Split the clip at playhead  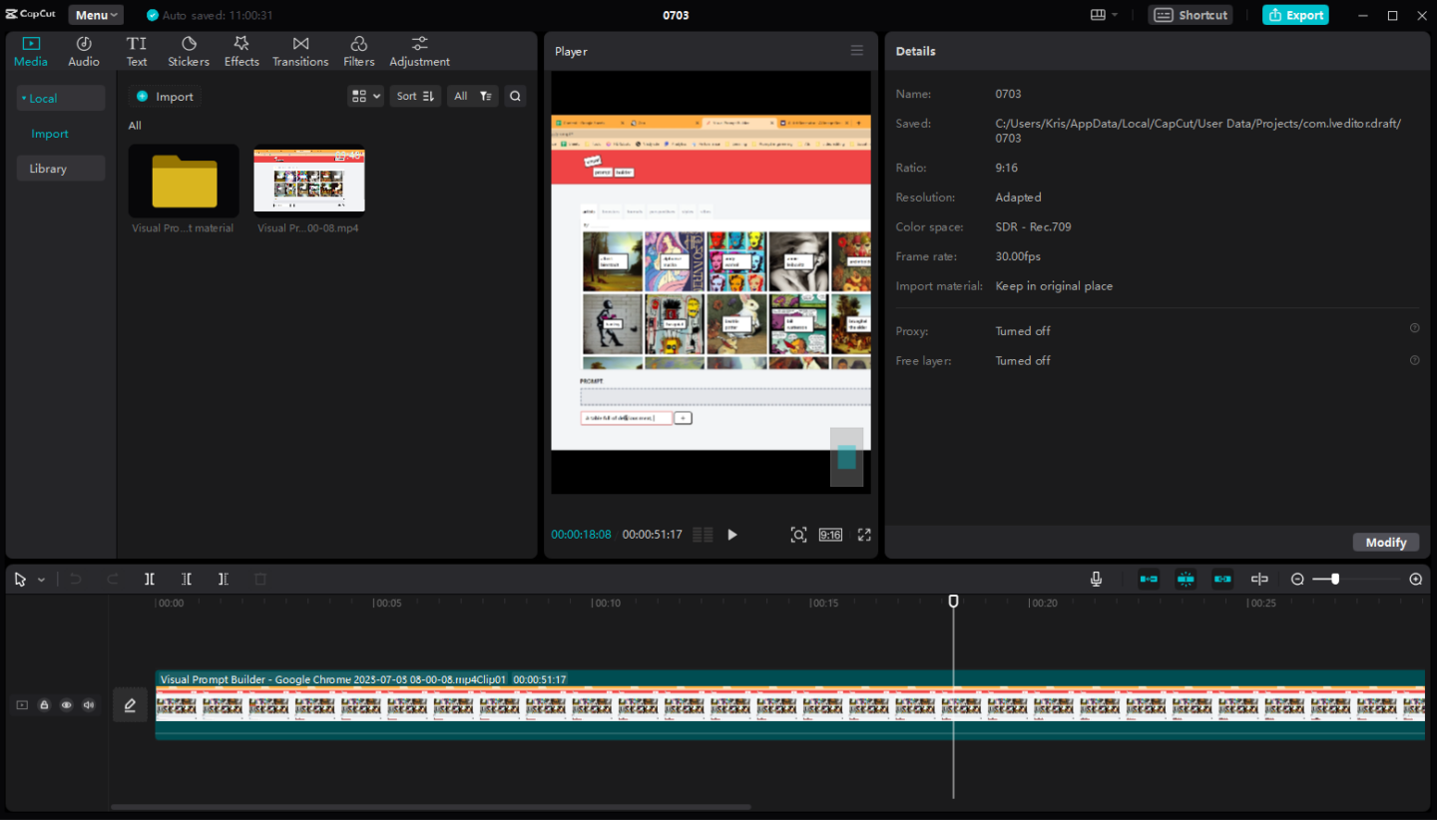click(150, 579)
